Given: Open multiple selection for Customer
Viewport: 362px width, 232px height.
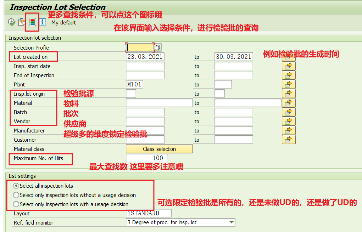Looking at the screenshot, I should [289, 140].
